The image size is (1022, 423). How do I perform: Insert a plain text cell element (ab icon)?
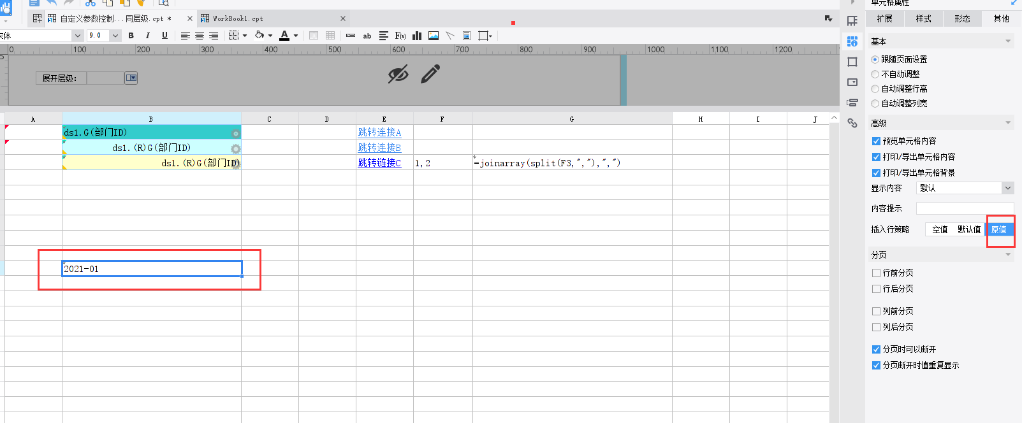pos(367,36)
